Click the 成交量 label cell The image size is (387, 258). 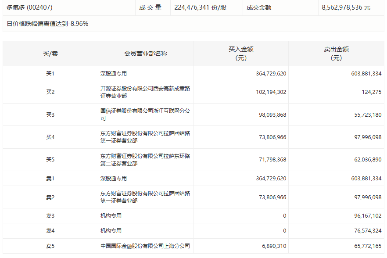[151, 7]
